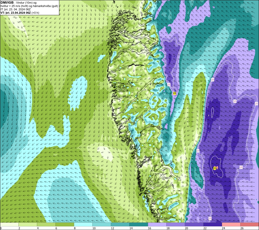Pick the green 4–6 m/s legend swatch
This screenshot has width=259, height=230.
tap(46, 224)
